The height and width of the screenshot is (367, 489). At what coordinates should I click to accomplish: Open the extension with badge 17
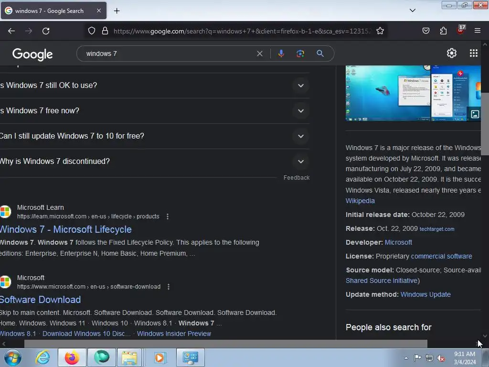[x=461, y=30]
